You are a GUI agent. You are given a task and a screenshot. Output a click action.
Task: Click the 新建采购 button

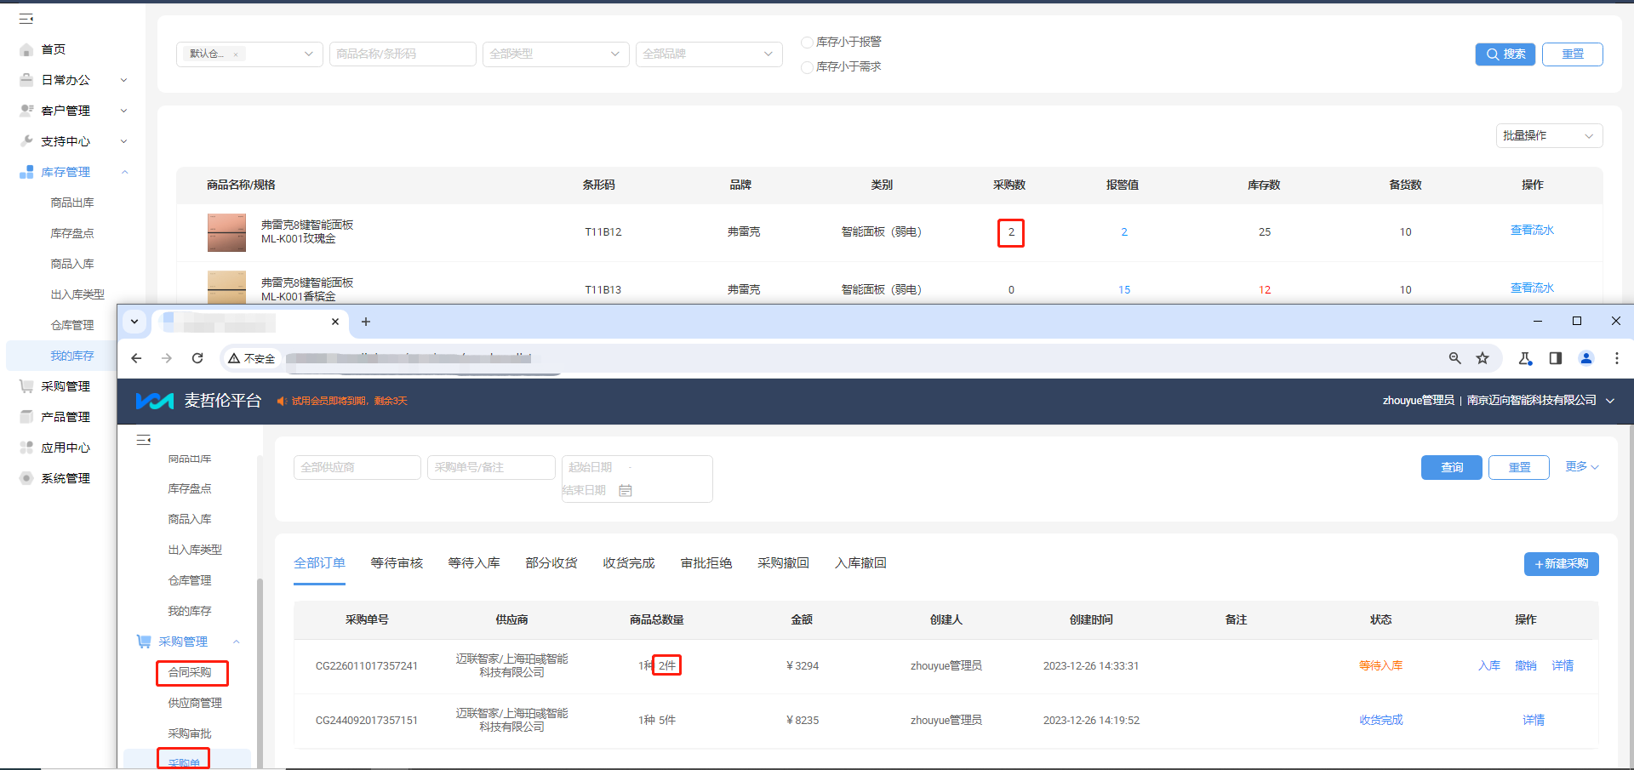click(1561, 564)
